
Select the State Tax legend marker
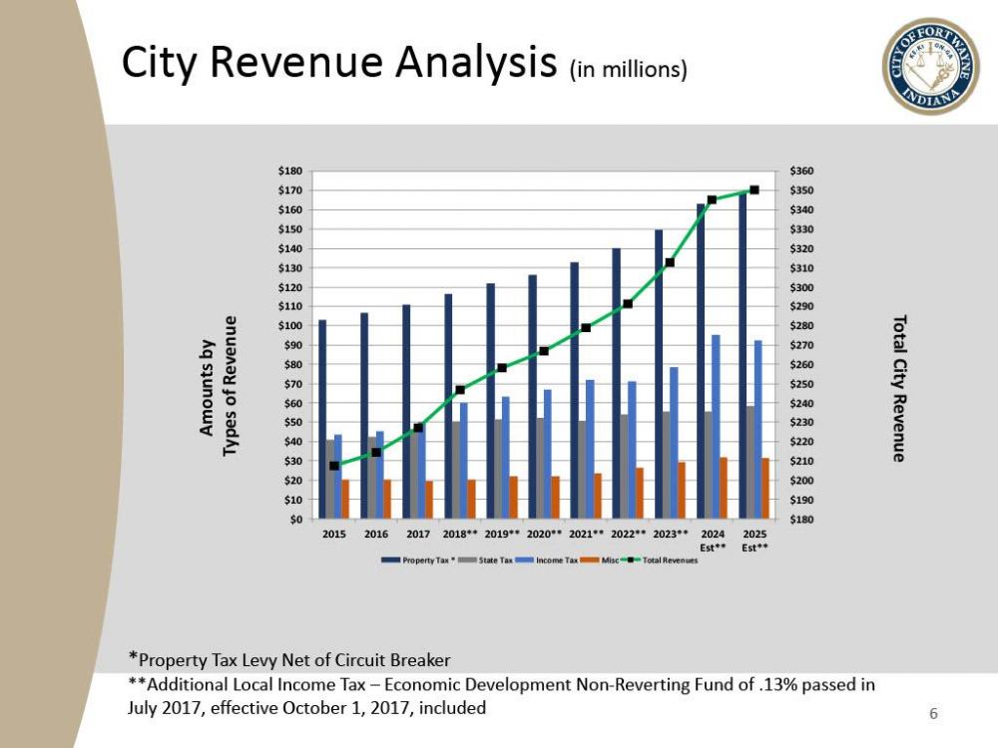click(x=465, y=561)
